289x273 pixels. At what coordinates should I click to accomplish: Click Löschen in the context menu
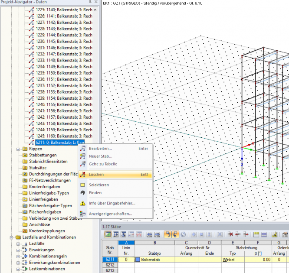pyautogui.click(x=115, y=175)
